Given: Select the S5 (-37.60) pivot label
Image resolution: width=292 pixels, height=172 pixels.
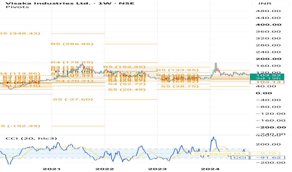Looking at the screenshot, I should [x=73, y=99].
